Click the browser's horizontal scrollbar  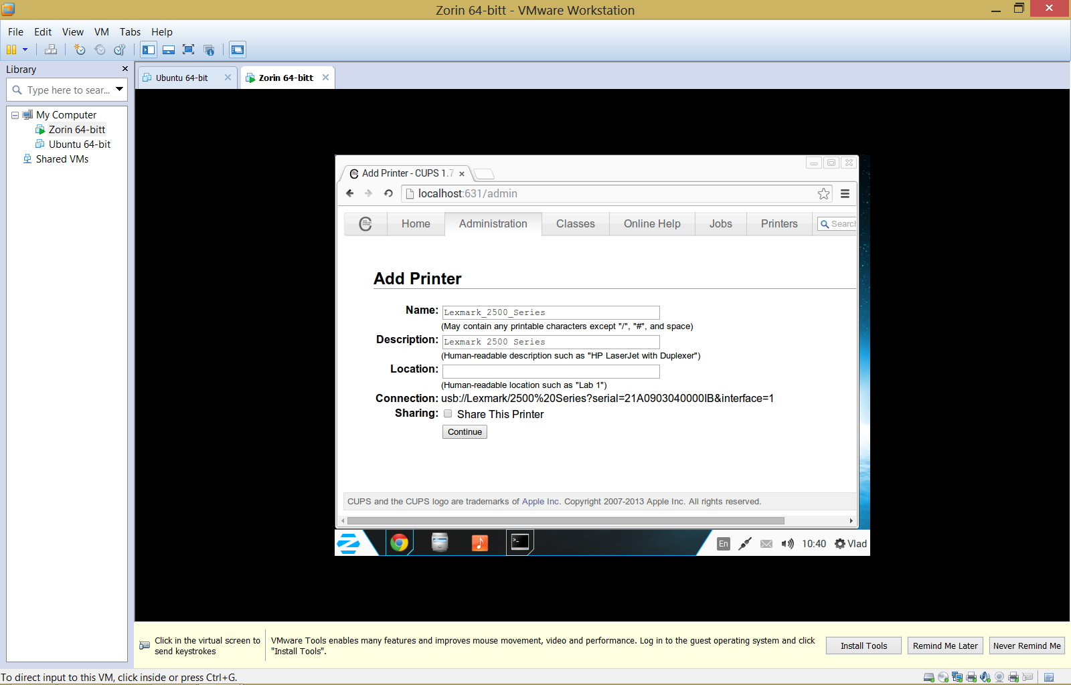coord(565,520)
